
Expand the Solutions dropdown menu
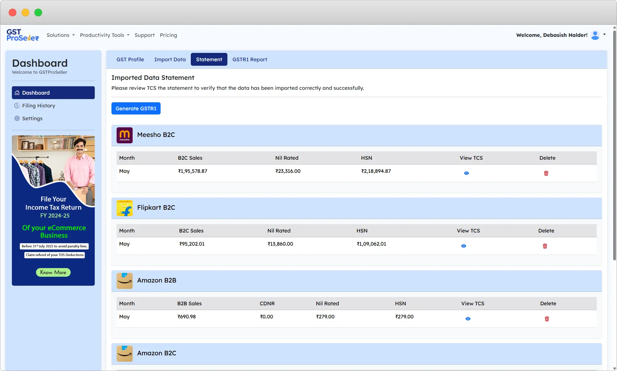60,35
